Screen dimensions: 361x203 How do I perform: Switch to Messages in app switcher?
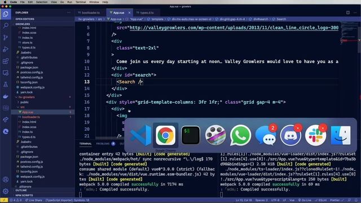pos(266,135)
